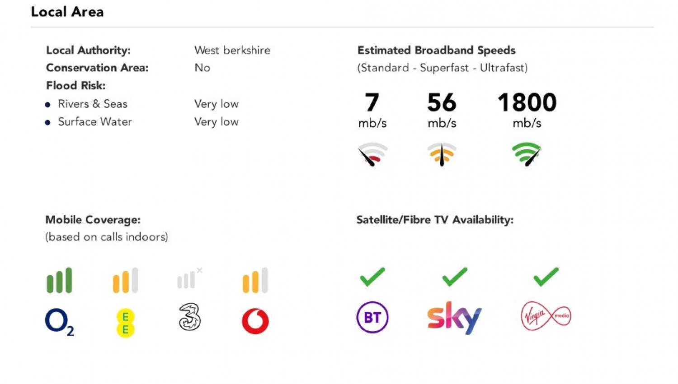Click the Vodafone logo
This screenshot has height=384, width=678.
[x=255, y=321]
